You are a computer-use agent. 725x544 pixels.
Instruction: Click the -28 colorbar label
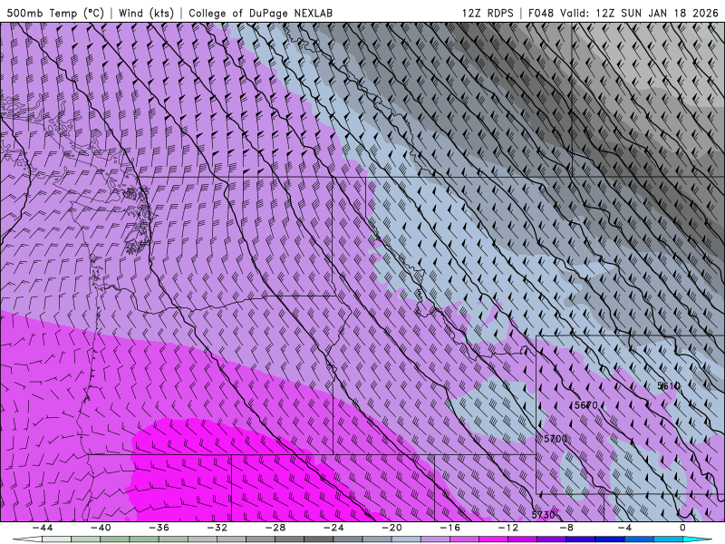click(275, 528)
